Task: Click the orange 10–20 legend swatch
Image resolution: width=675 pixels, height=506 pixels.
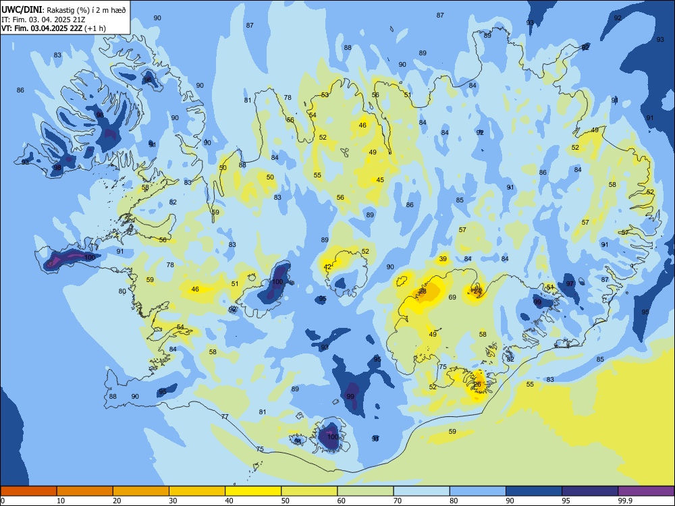Action: click(x=85, y=491)
